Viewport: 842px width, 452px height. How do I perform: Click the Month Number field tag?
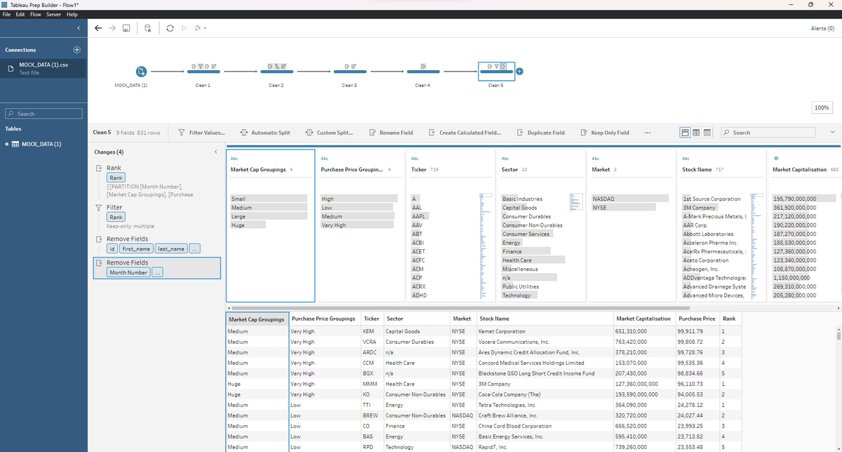pos(128,272)
